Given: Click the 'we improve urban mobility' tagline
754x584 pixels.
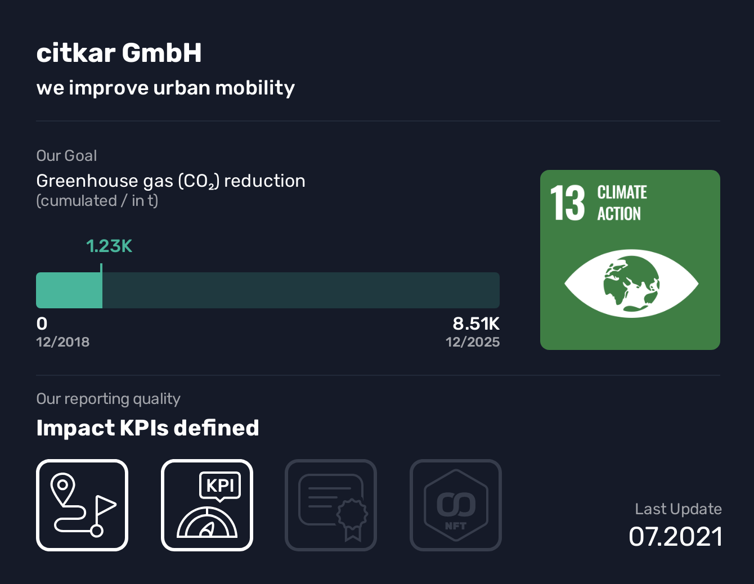Looking at the screenshot, I should tap(165, 88).
